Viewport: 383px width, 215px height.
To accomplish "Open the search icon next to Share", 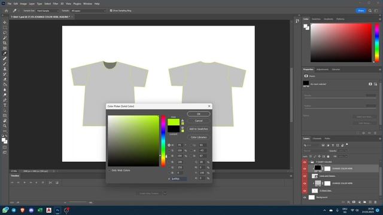I will (370, 11).
